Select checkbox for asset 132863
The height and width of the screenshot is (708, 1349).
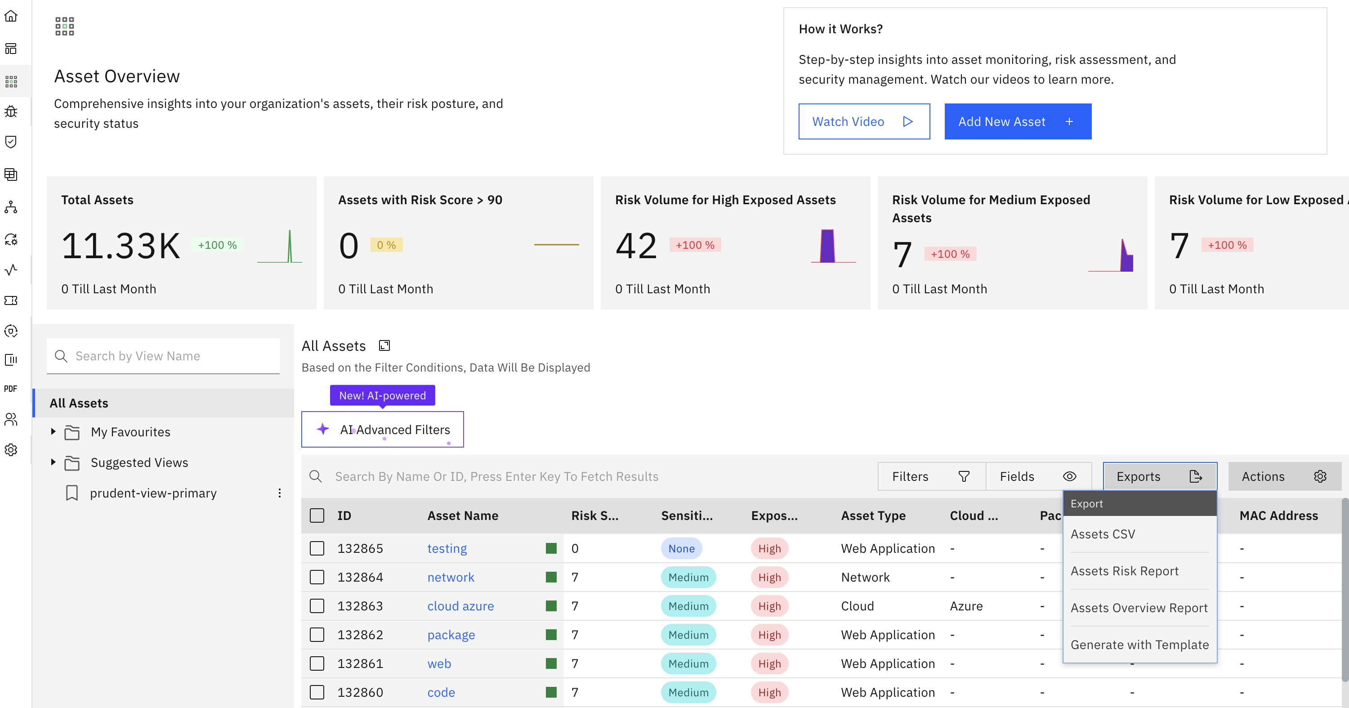point(317,606)
